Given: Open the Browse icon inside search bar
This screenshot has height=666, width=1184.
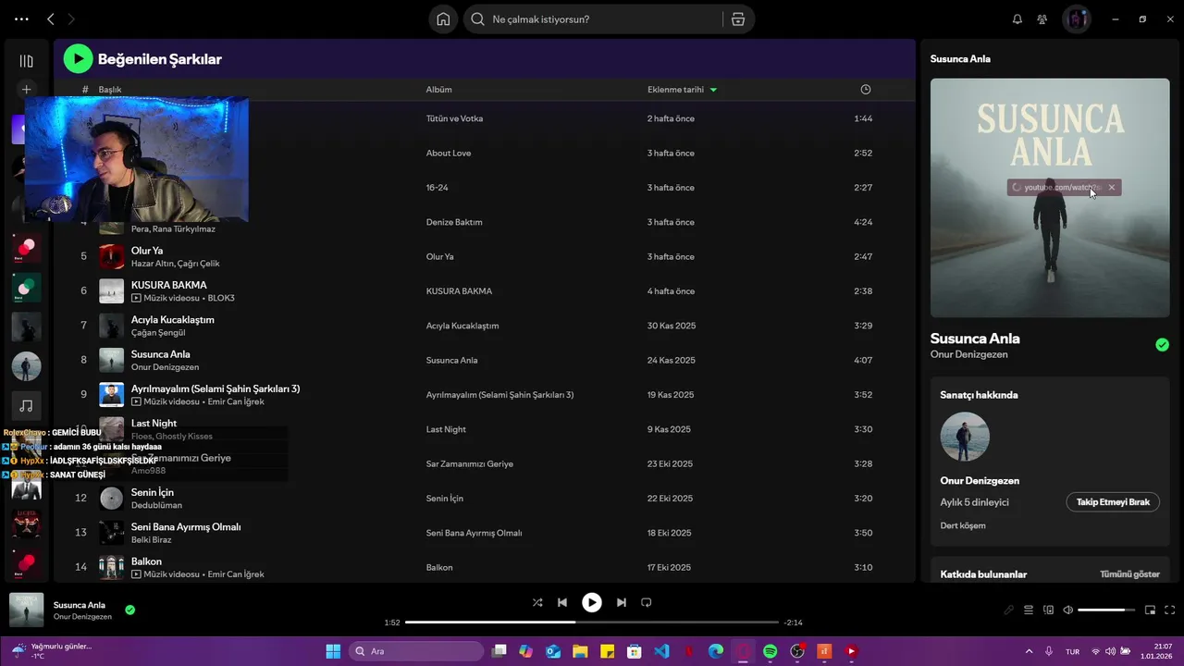Looking at the screenshot, I should coord(737,18).
